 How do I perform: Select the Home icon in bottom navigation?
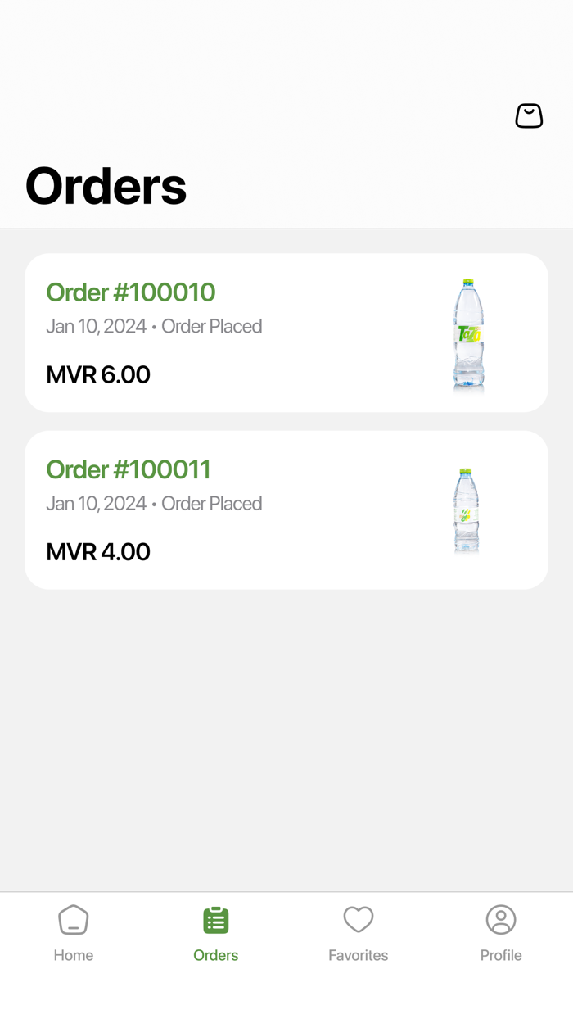pos(73,919)
